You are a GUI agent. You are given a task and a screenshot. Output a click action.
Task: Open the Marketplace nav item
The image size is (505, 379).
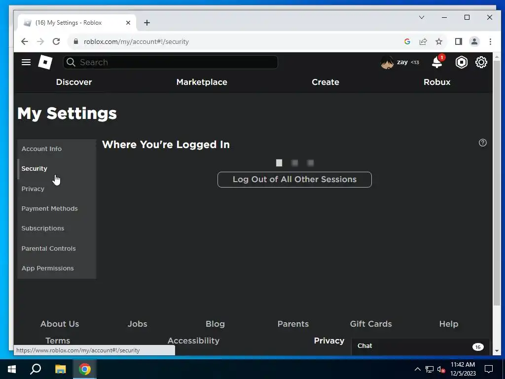202,82
